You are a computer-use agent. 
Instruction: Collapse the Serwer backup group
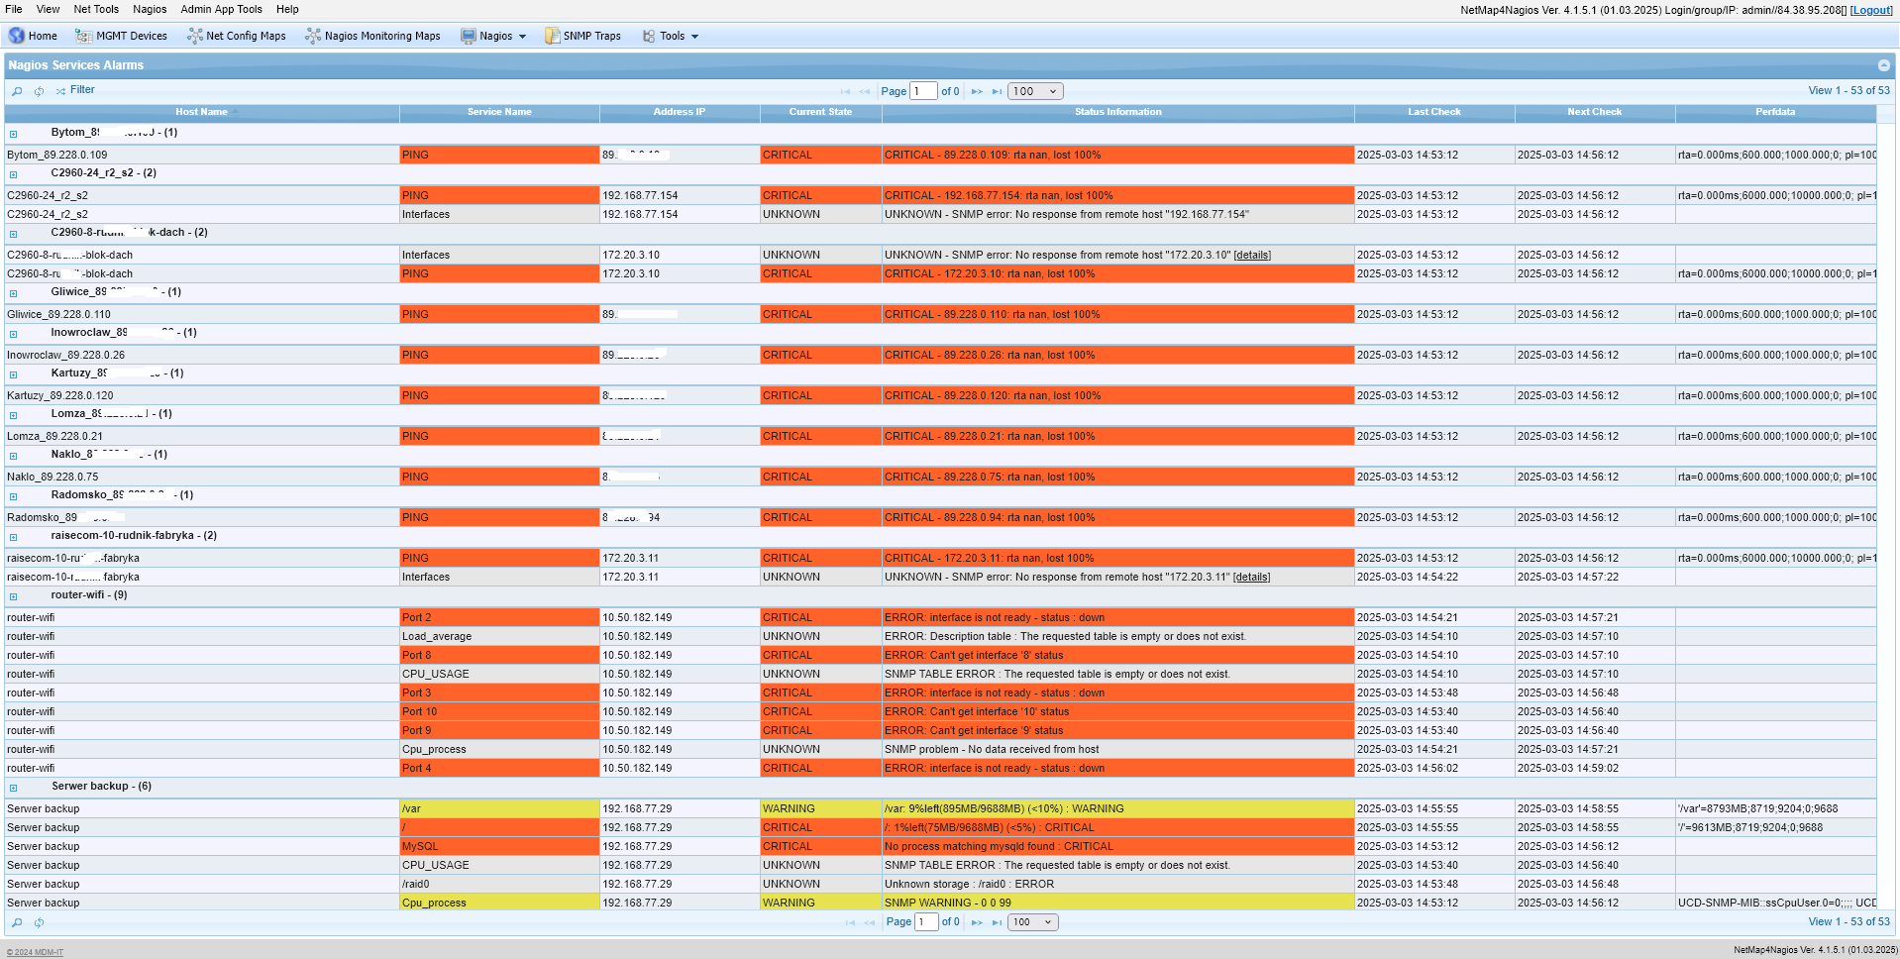click(x=14, y=788)
